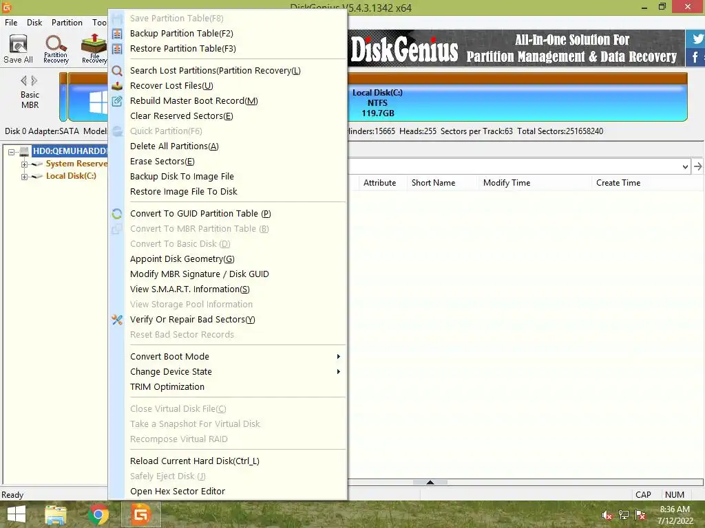Choose Clear Reserved Sectors
The height and width of the screenshot is (528, 705).
click(182, 115)
